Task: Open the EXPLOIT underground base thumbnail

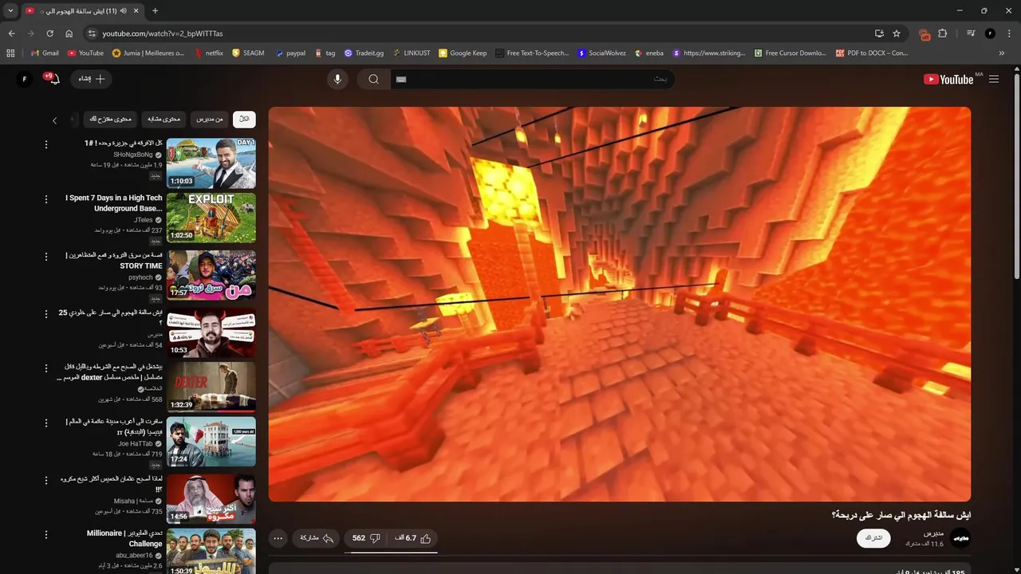Action: click(211, 218)
